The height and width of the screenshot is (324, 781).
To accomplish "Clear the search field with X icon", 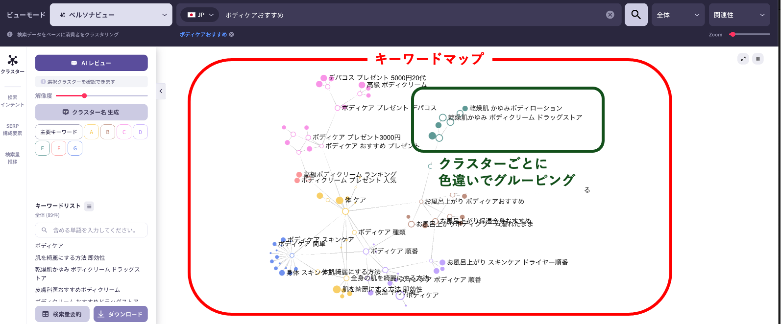I will click(610, 15).
